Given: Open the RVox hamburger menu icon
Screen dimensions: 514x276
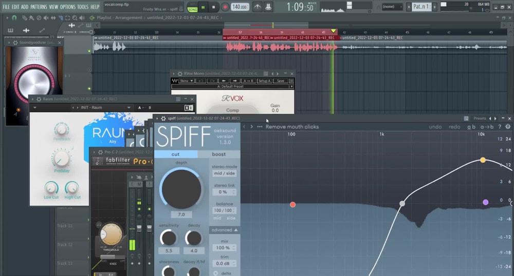Looking at the screenshot, I should pos(291,81).
